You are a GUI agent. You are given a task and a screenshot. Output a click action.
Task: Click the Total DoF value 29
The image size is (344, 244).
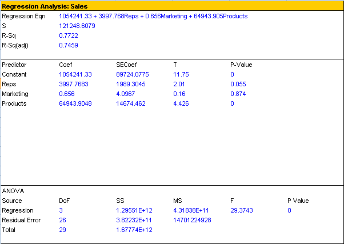[62, 230]
